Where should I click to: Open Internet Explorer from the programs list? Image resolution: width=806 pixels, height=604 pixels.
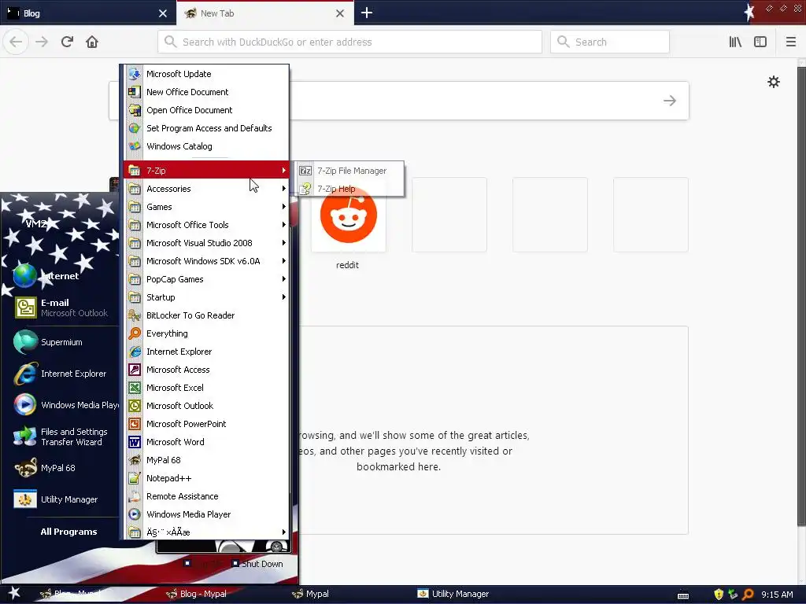(206, 352)
